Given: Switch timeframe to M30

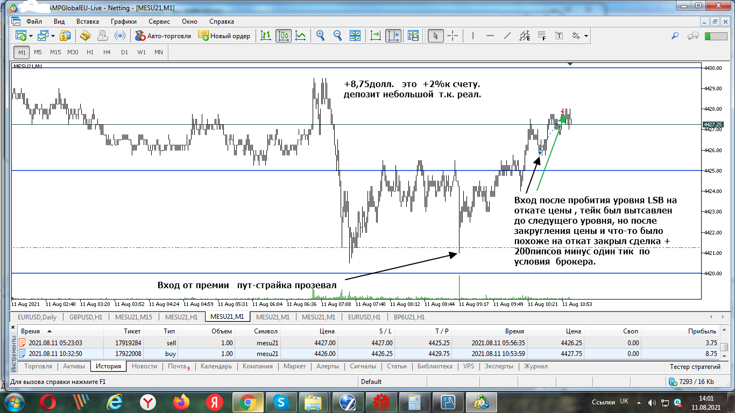Looking at the screenshot, I should coord(73,52).
